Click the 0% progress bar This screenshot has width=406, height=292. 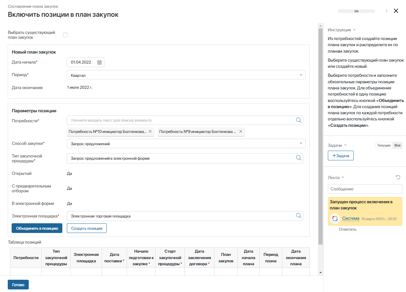tap(356, 11)
